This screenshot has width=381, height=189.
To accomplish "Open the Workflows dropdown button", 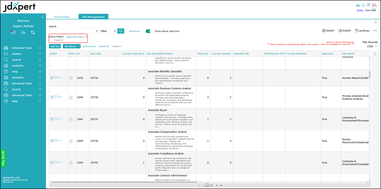I will click(71, 46).
